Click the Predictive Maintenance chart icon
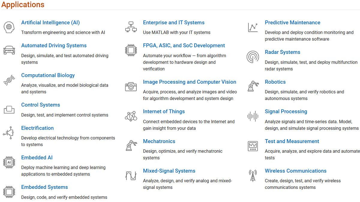 pyautogui.click(x=253, y=27)
